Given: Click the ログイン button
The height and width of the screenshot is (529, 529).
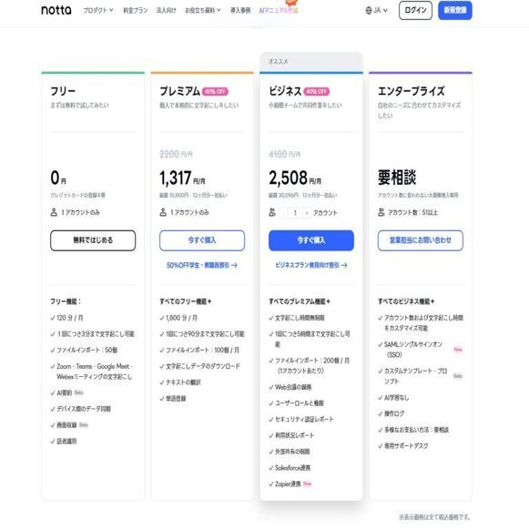Looking at the screenshot, I should 415,10.
